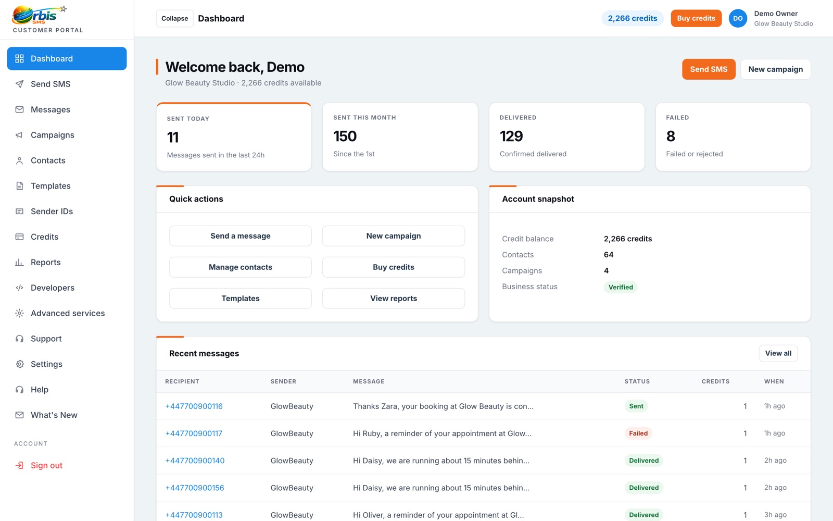Click the orange Send SMS button

709,69
